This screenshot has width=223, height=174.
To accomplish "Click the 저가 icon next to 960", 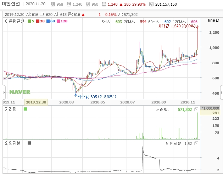I will coord(88,4).
